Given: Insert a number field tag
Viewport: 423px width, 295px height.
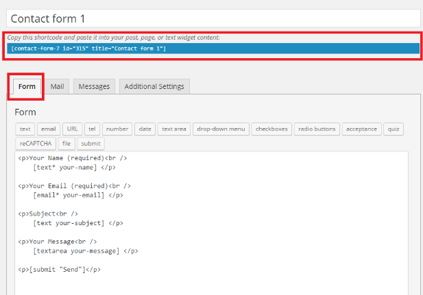Looking at the screenshot, I should click(117, 129).
